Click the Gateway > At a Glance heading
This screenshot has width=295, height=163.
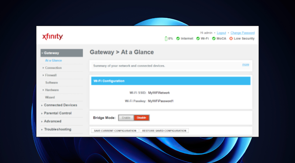click(x=122, y=52)
